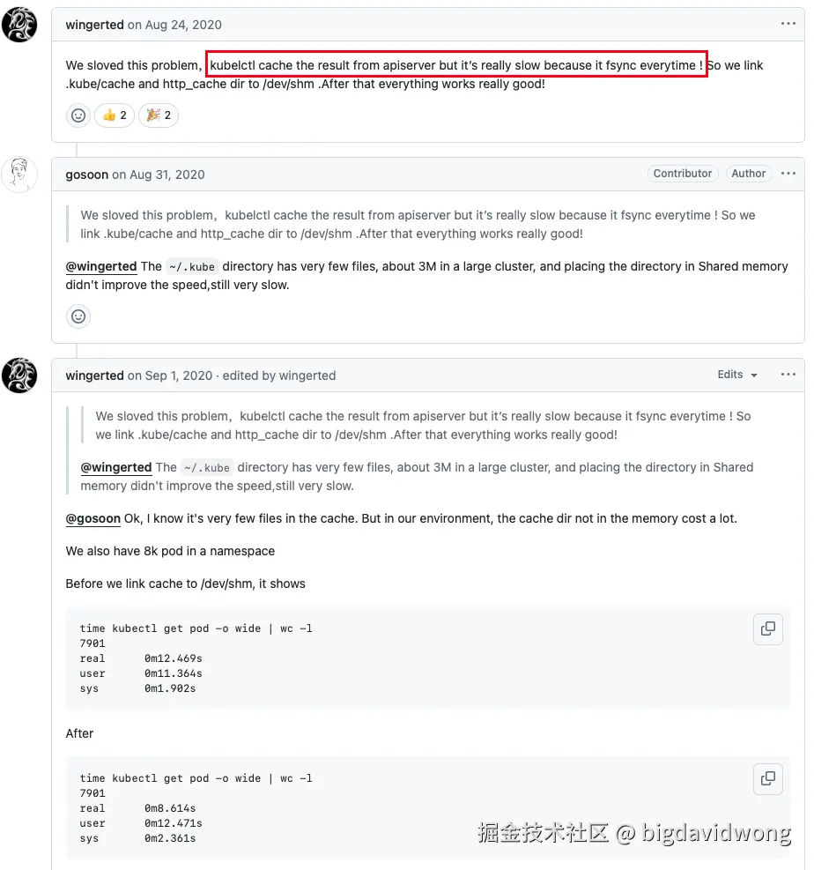Click the @wingerted mention in gosoon's reply
Image resolution: width=814 pixels, height=870 pixels.
point(101,266)
